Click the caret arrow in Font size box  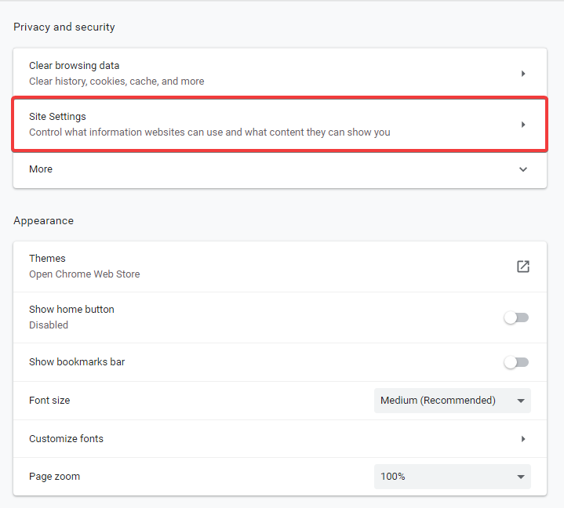(x=520, y=401)
